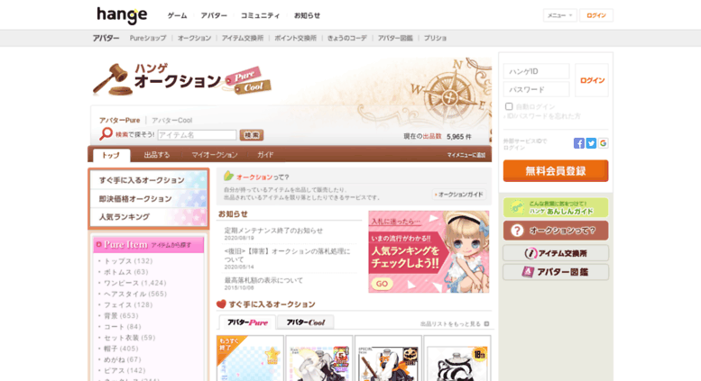Click the top-right ログイン button
This screenshot has width=701, height=381.
pos(596,15)
